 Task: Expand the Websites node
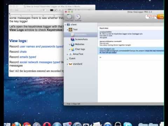point(69,44)
